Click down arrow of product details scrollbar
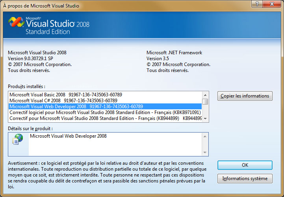This screenshot has height=197, width=284. coord(205,152)
